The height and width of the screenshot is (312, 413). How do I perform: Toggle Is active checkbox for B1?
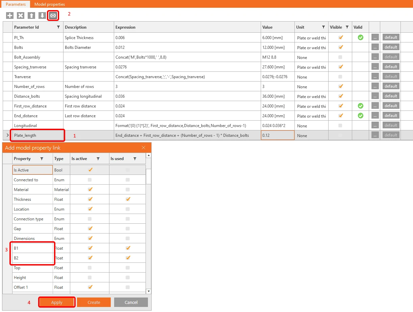pos(90,248)
